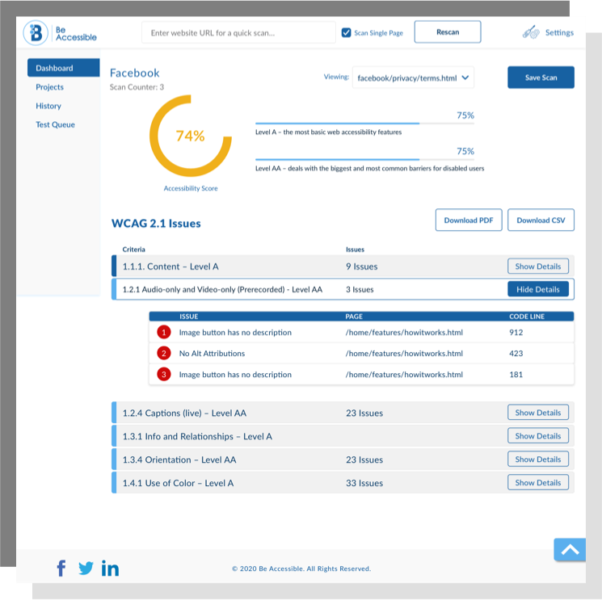This screenshot has width=602, height=600.
Task: Click the 74% accessibility score ring
Action: click(x=191, y=136)
